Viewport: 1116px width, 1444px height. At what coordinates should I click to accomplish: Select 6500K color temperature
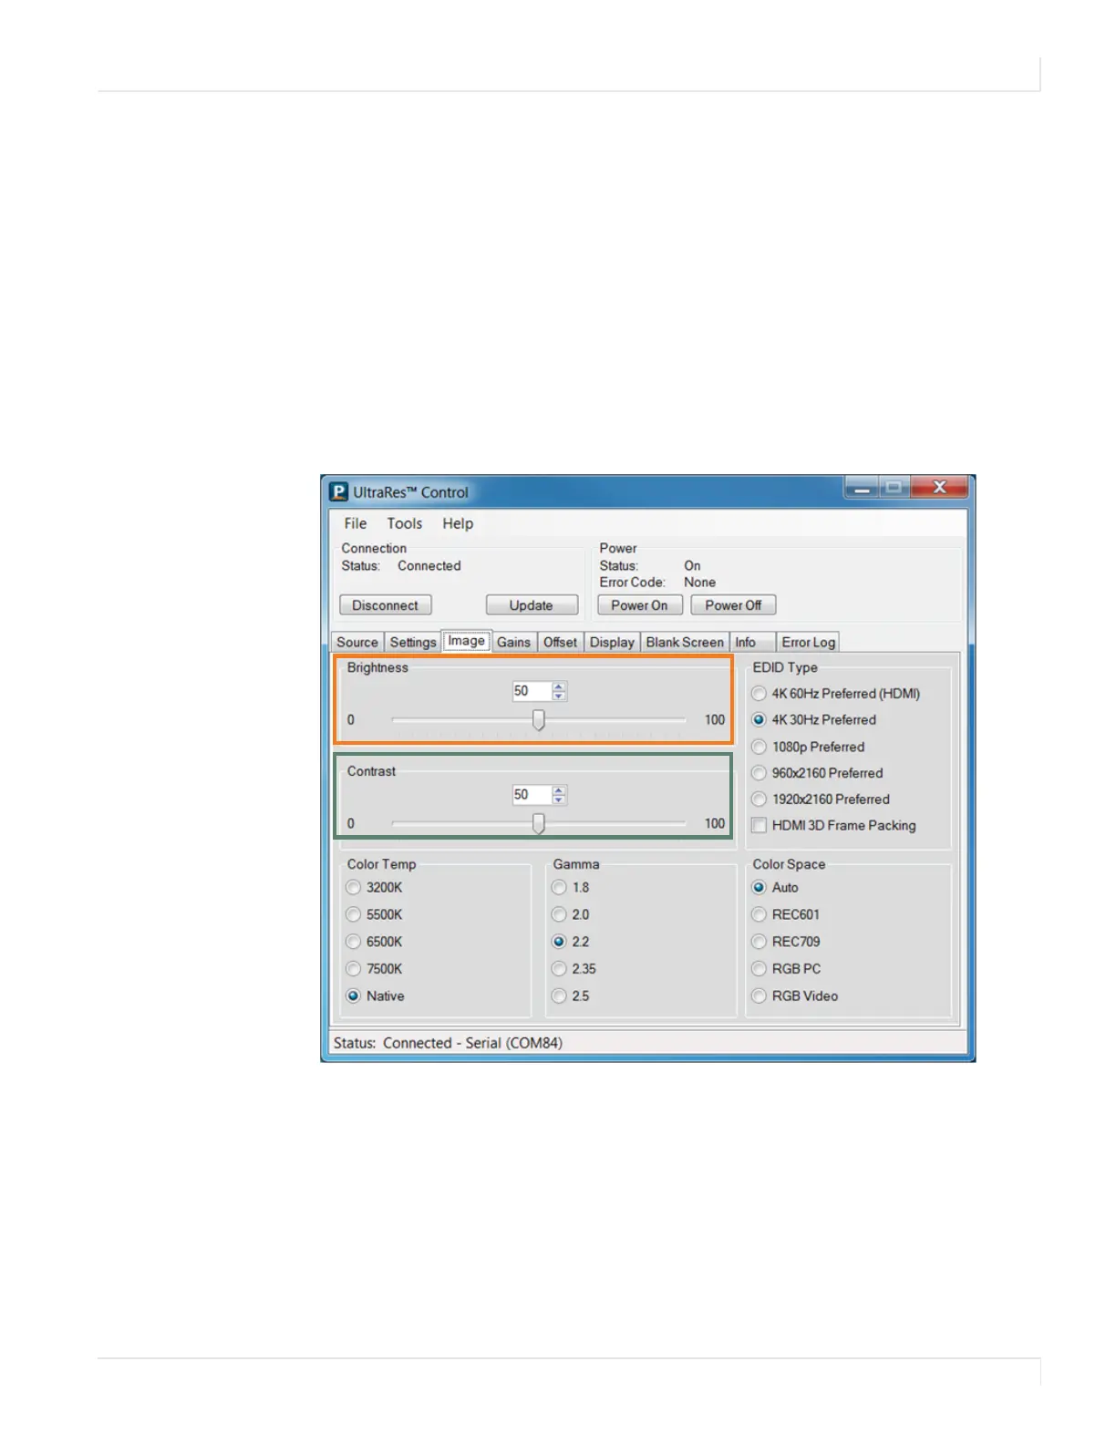tap(375, 942)
